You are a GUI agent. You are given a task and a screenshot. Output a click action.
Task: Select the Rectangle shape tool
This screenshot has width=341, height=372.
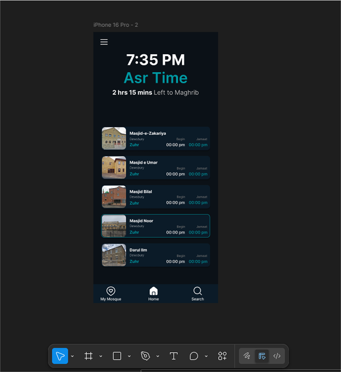point(117,356)
